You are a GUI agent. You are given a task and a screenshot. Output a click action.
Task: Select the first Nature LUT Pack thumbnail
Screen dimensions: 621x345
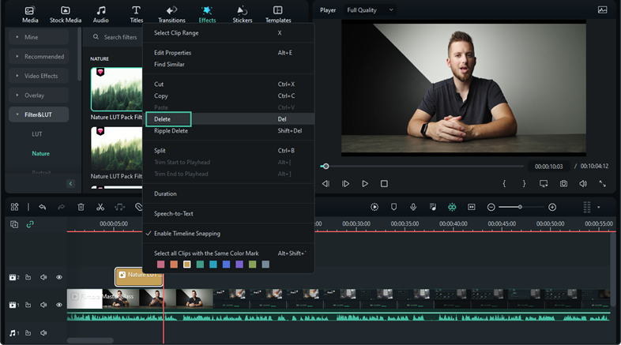tap(116, 89)
